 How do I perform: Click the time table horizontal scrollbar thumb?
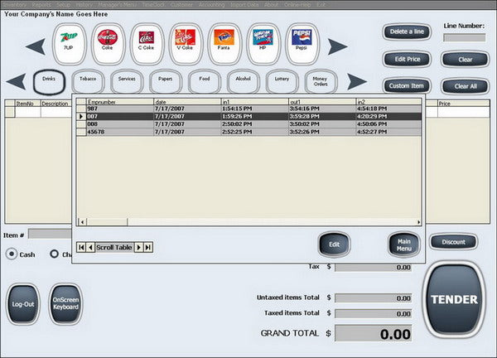[x=107, y=222]
